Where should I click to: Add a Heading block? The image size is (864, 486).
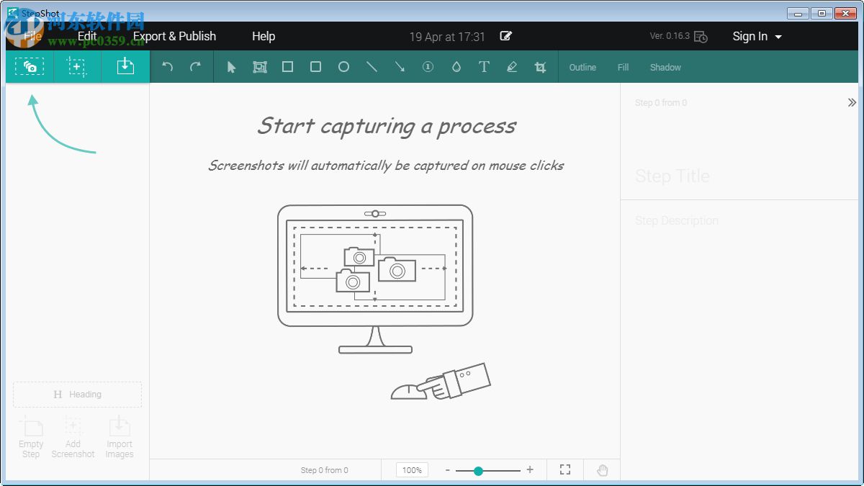pos(77,395)
